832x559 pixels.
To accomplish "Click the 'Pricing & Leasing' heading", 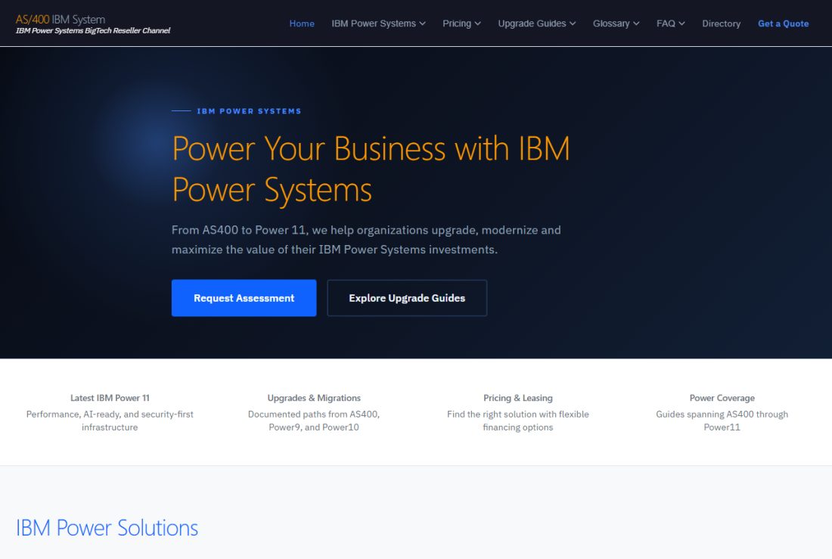I will coord(518,398).
